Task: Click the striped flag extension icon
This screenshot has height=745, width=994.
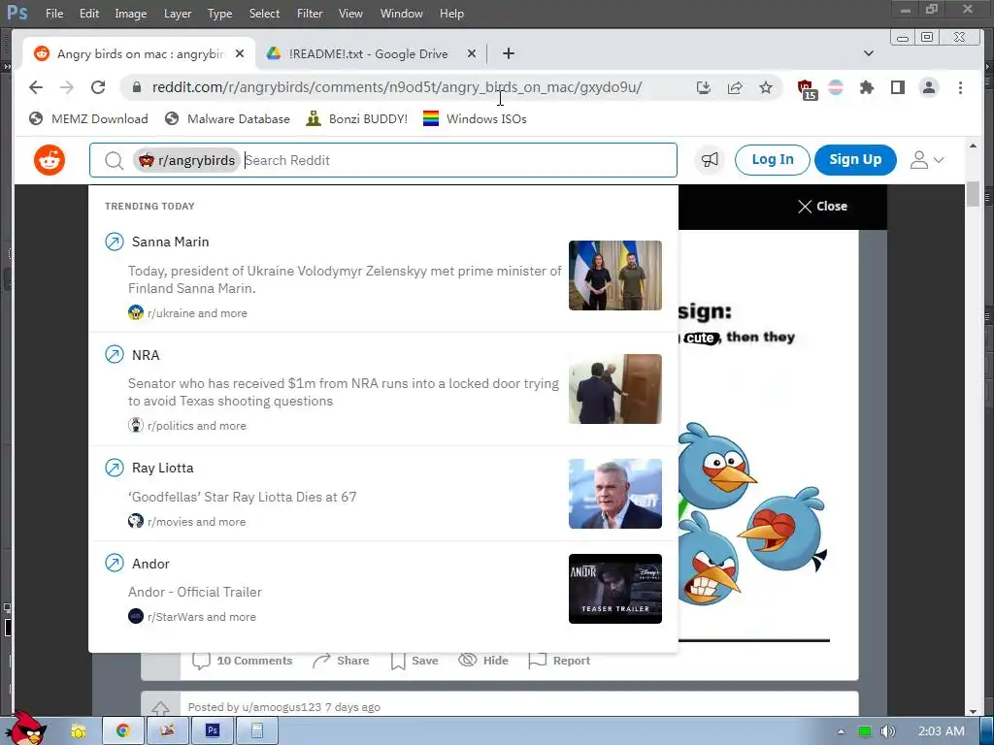Action: [x=836, y=87]
